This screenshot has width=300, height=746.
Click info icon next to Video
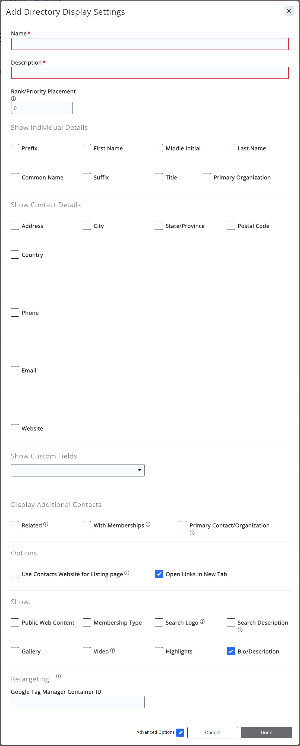pyautogui.click(x=113, y=650)
